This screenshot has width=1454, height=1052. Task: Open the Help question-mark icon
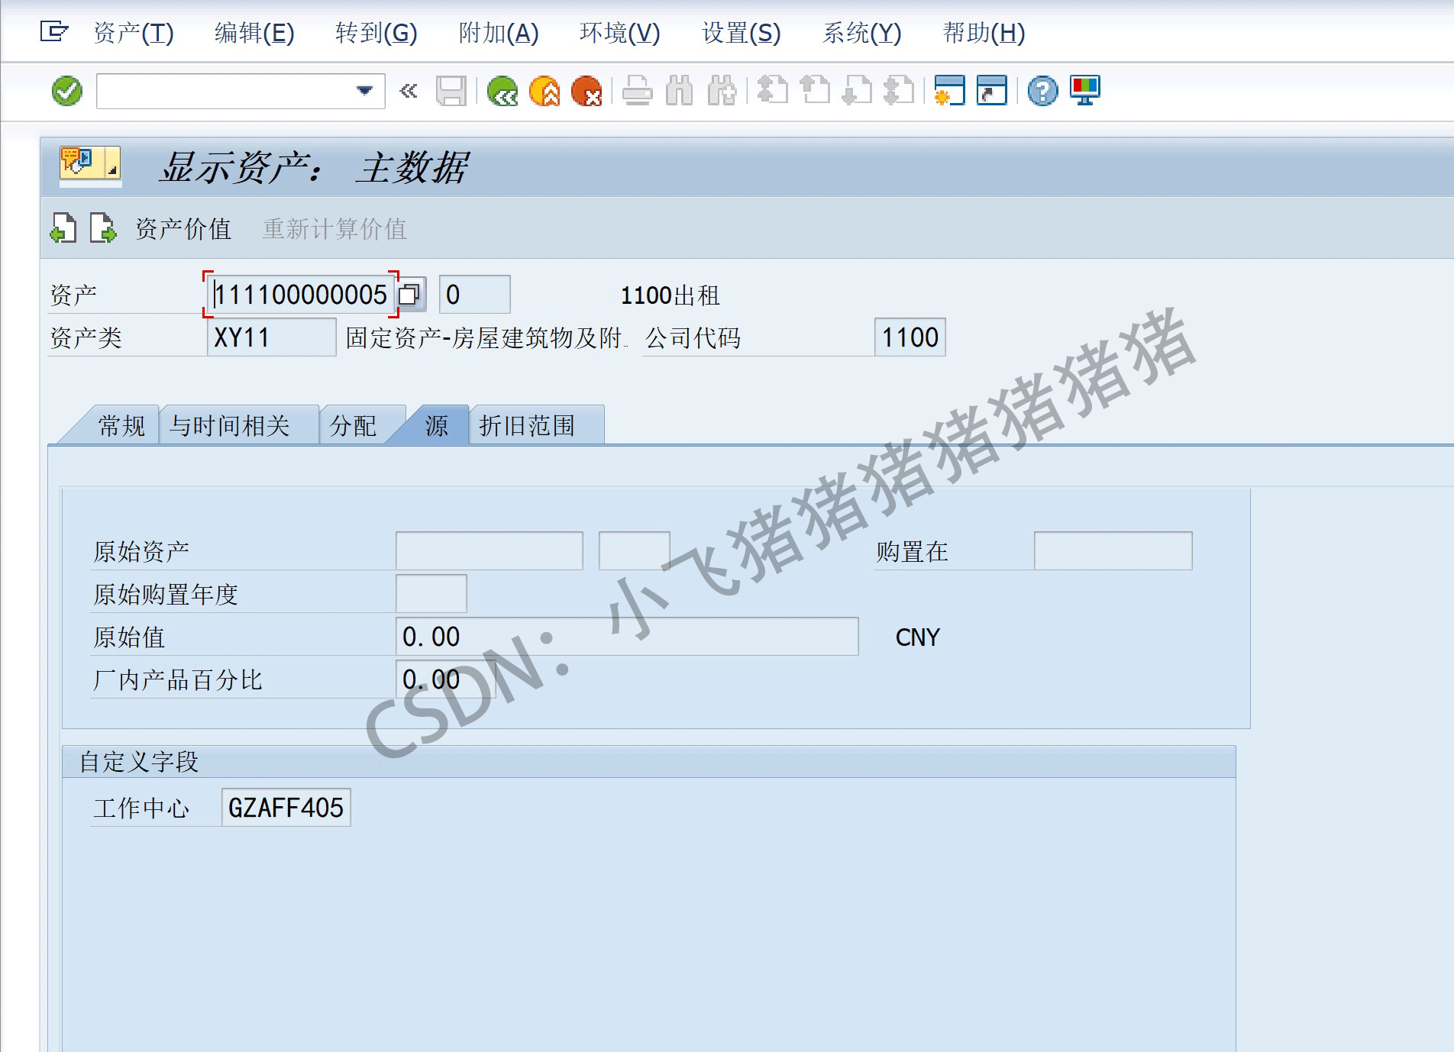tap(1042, 91)
